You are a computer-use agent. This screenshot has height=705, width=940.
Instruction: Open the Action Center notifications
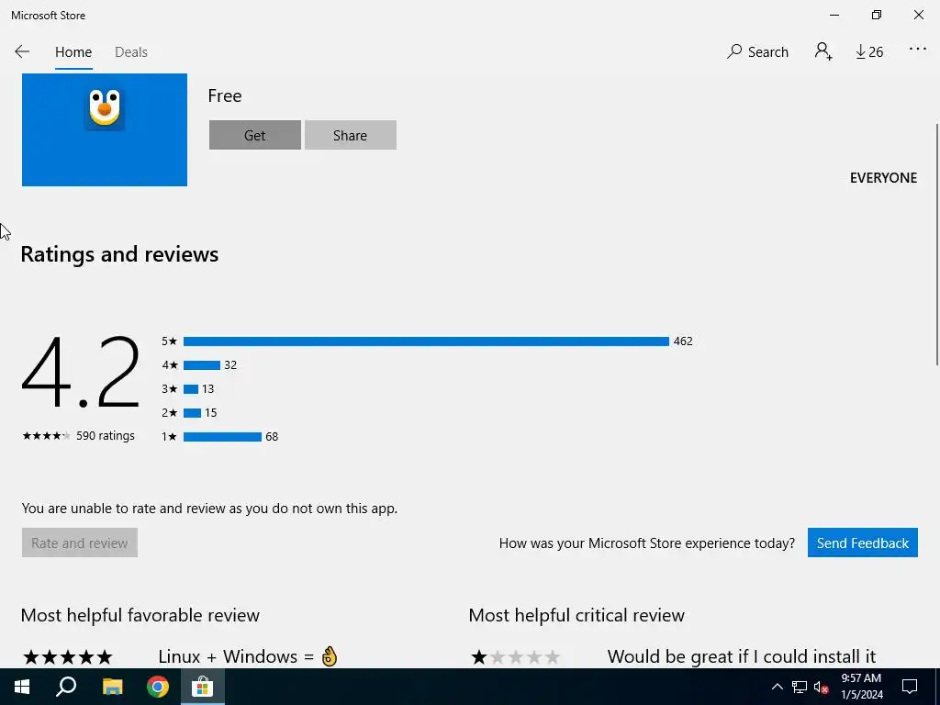(910, 687)
